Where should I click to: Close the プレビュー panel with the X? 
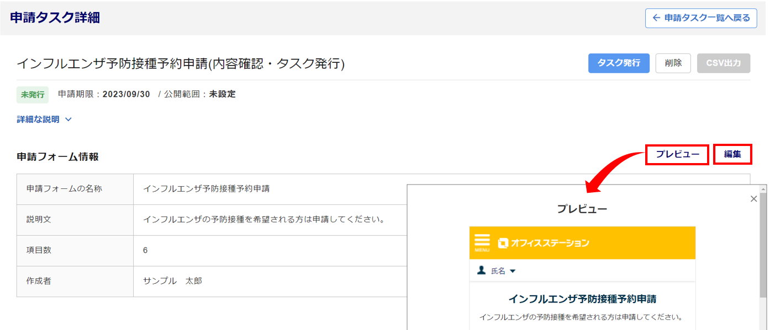tap(753, 199)
